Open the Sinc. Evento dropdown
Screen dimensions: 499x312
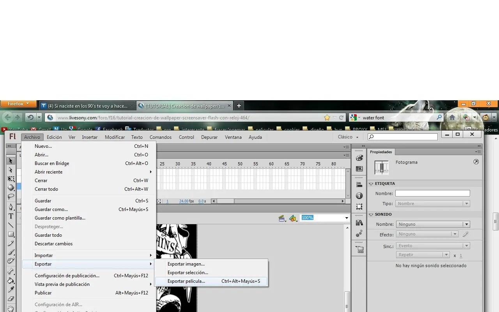coord(432,246)
